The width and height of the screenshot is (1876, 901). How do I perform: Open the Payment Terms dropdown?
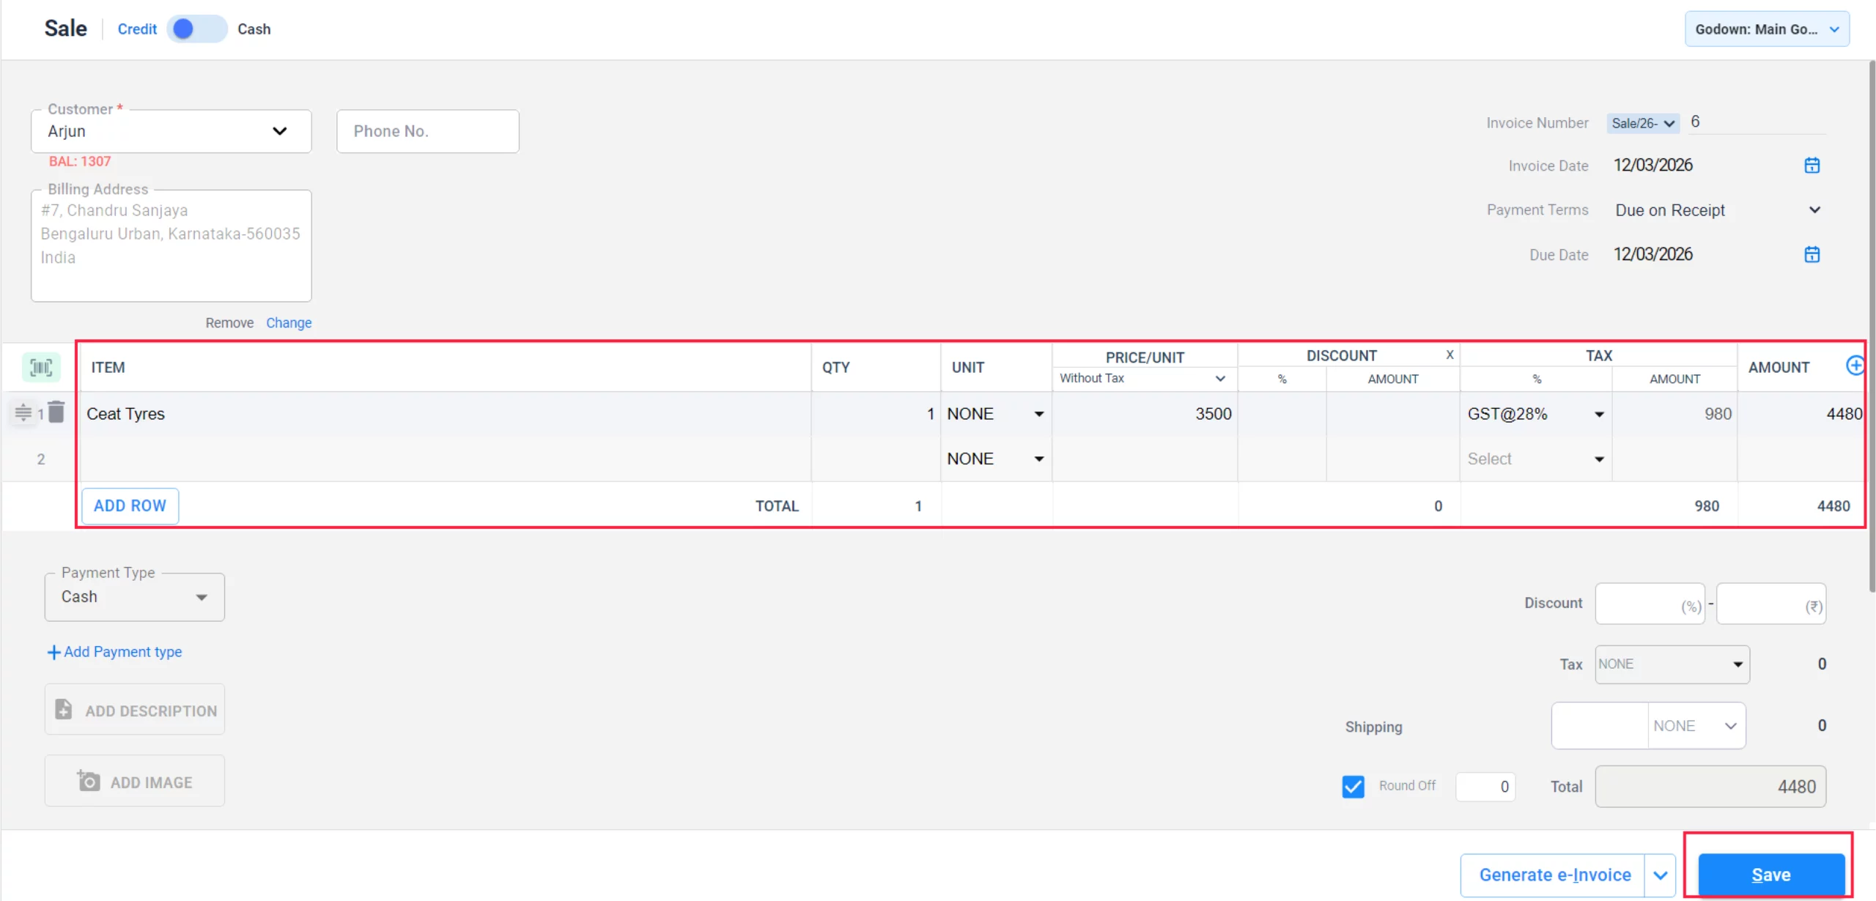pyautogui.click(x=1814, y=210)
